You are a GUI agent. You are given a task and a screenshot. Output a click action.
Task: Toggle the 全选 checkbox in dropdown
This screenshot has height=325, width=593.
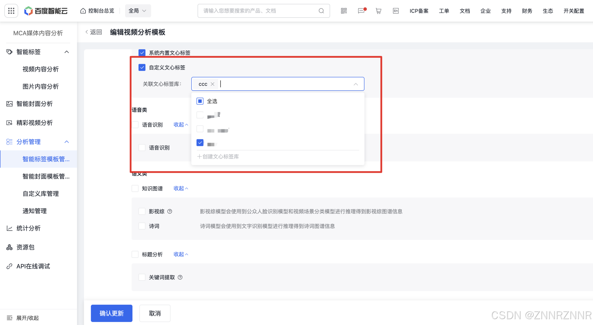click(x=200, y=101)
